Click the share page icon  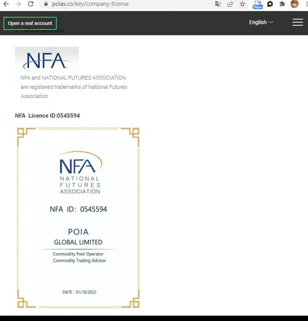point(230,4)
